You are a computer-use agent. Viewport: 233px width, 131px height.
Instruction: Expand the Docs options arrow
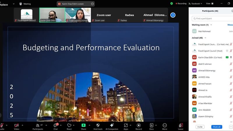156,125
